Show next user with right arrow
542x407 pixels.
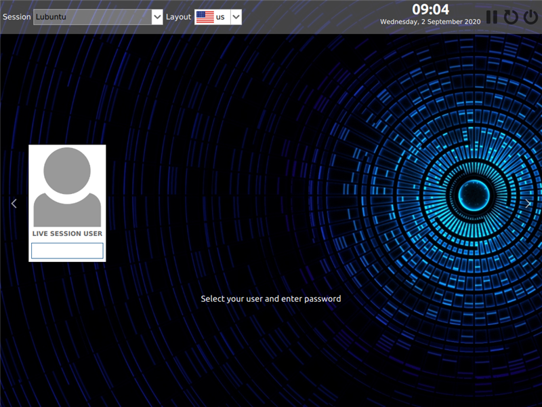click(528, 203)
